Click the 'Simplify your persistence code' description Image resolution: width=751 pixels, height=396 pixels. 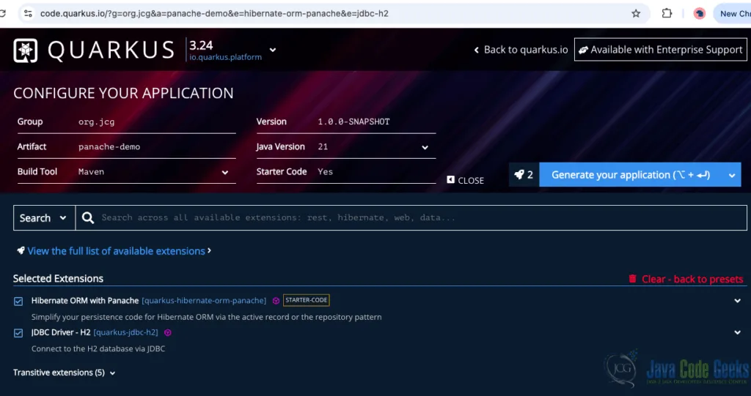[x=206, y=317]
